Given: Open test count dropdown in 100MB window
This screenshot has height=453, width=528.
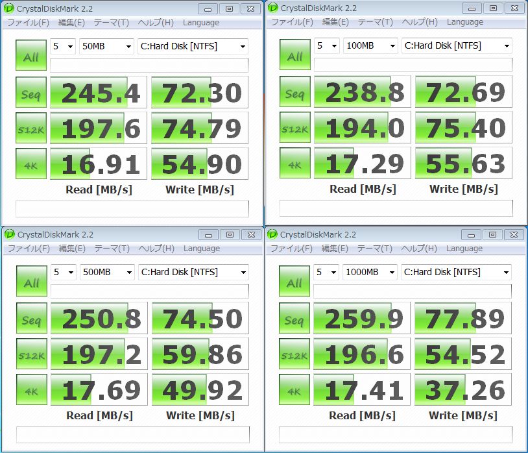Looking at the screenshot, I should [327, 46].
